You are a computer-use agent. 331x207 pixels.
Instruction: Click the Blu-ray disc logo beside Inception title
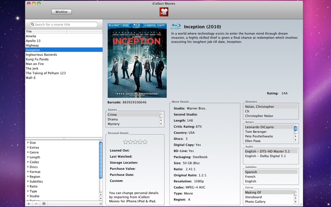(175, 26)
